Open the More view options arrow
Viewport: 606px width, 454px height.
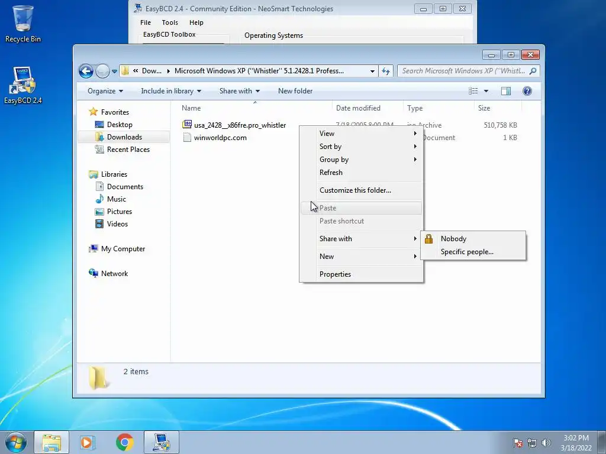pyautogui.click(x=486, y=91)
